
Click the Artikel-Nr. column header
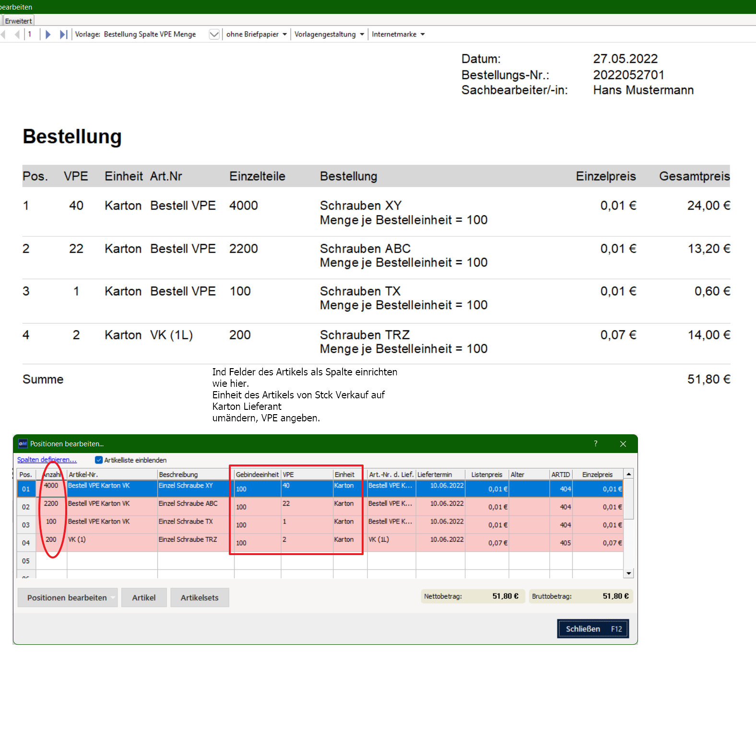tap(112, 475)
